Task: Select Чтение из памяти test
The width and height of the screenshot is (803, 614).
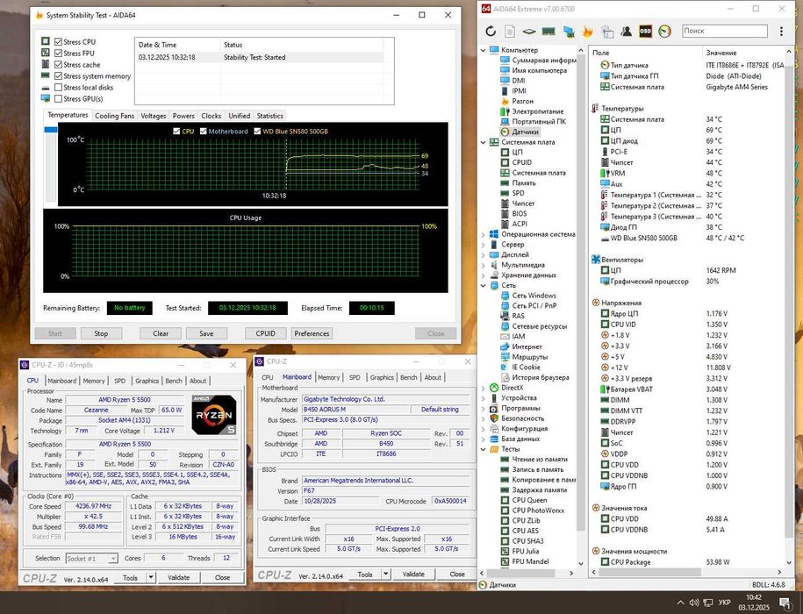Action: pos(539,459)
